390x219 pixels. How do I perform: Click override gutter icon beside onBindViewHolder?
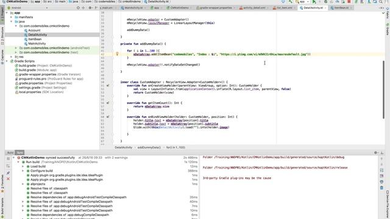108,117
